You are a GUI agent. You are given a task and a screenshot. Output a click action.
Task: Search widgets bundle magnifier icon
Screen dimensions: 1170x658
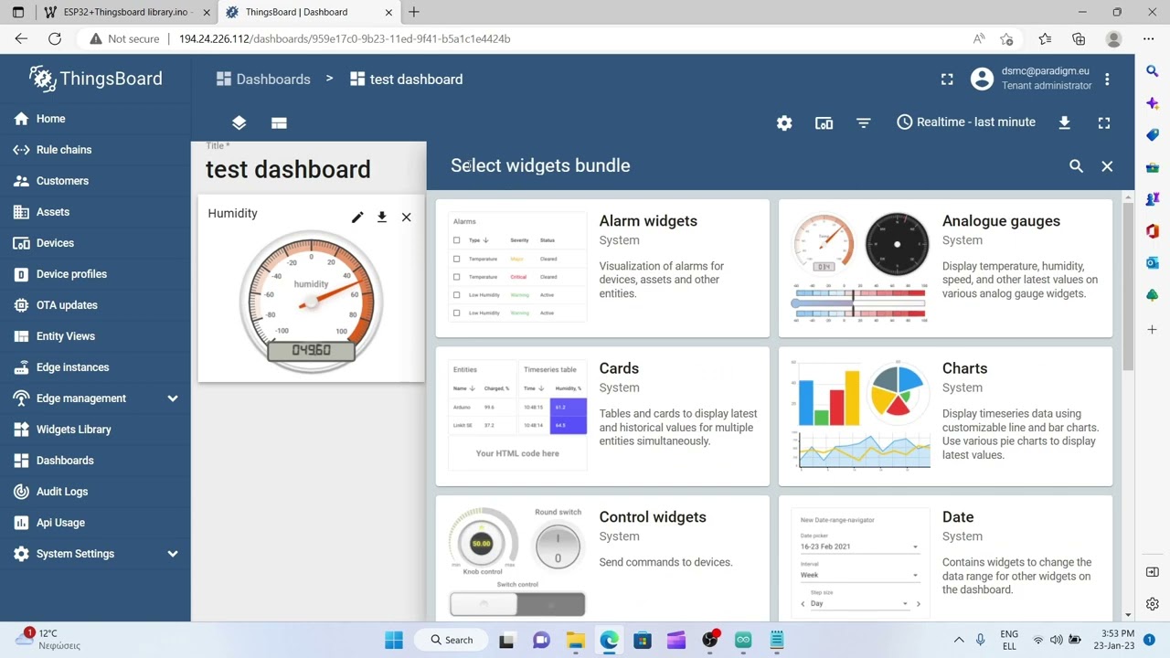click(x=1076, y=166)
